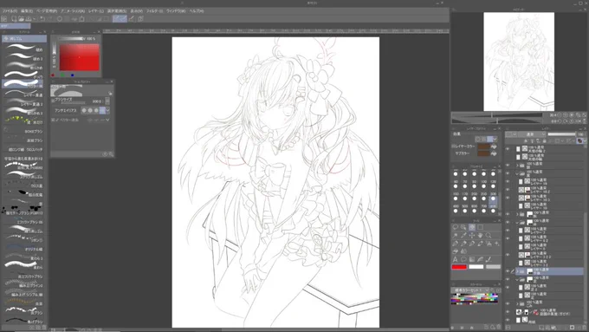
Task: Hide the 用紙 paper layer
Action: pos(508,320)
